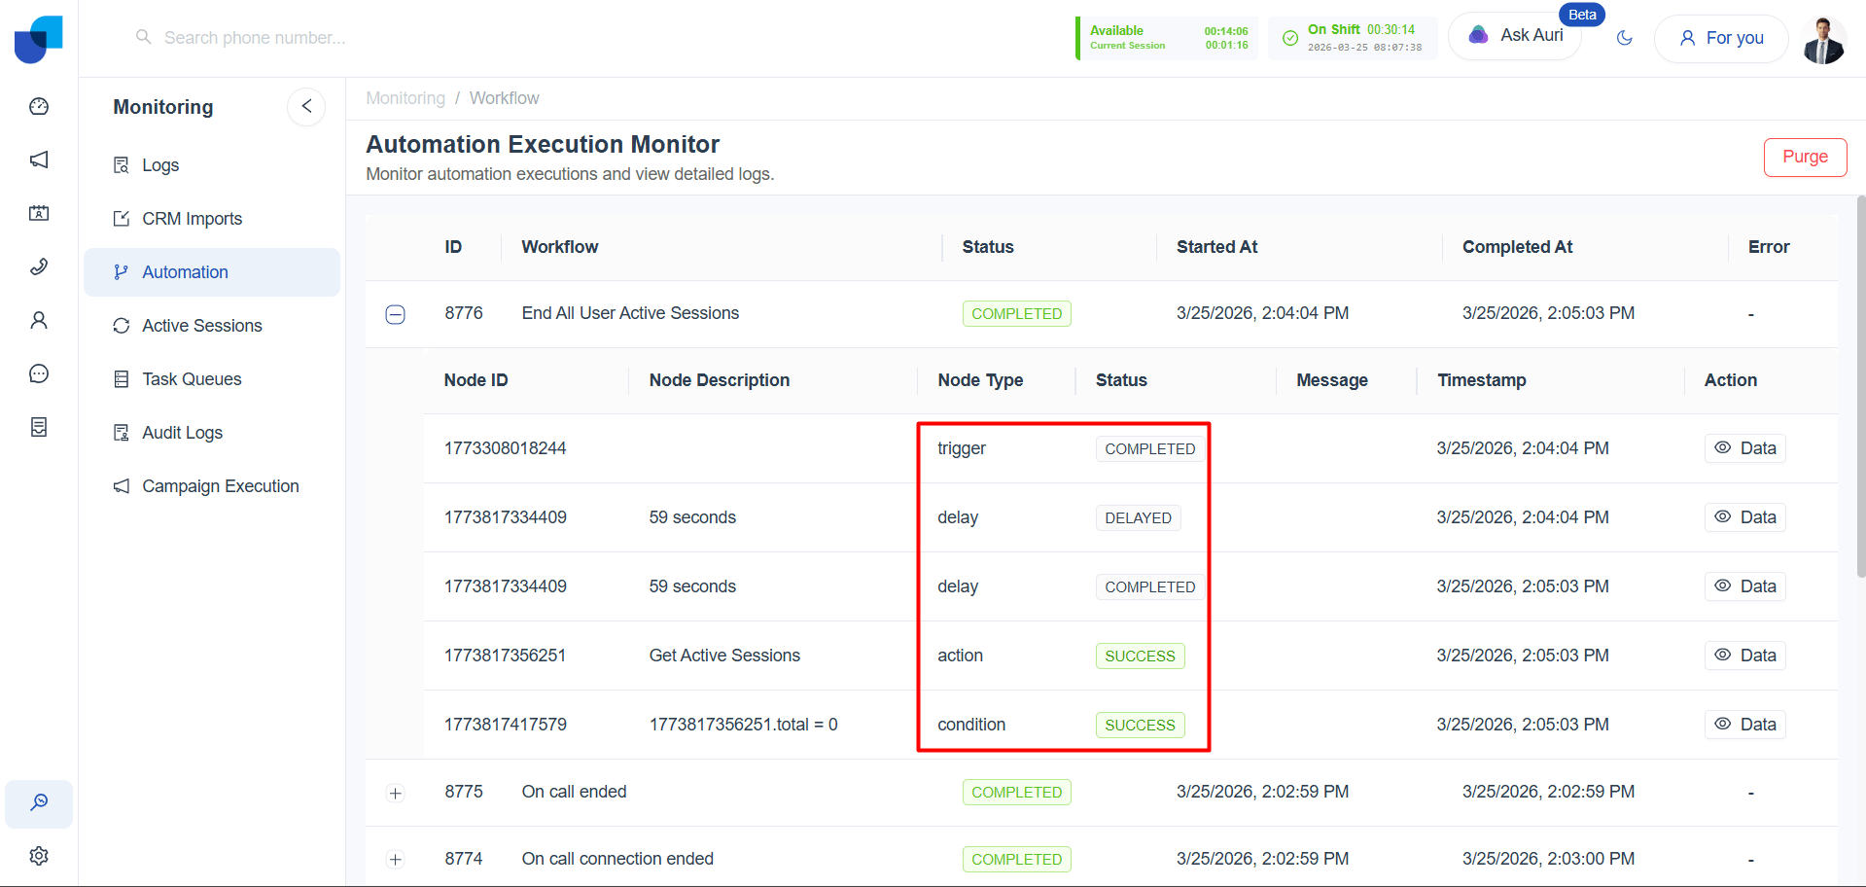Click the phone icon in the sidebar
This screenshot has height=887, width=1866.
[39, 266]
